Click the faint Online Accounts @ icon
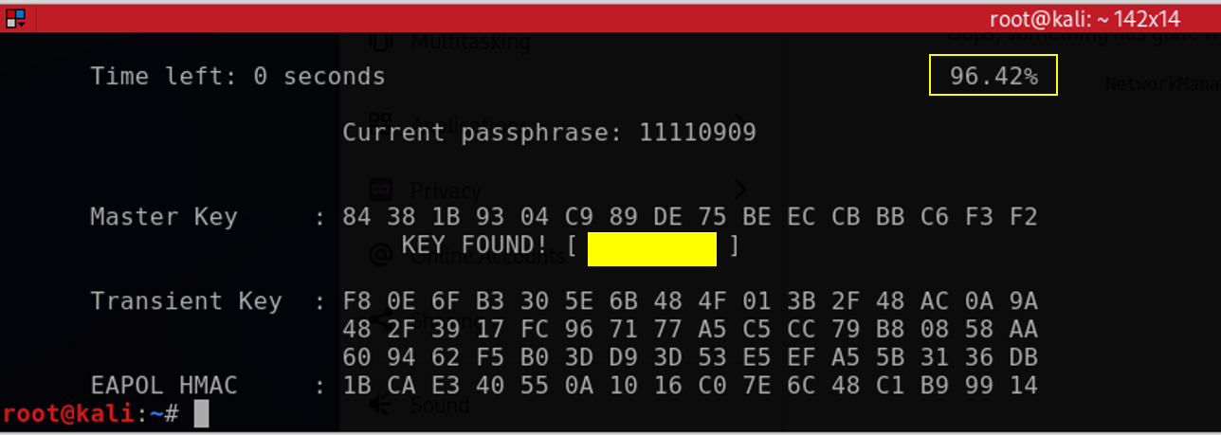Image resolution: width=1221 pixels, height=435 pixels. click(381, 254)
